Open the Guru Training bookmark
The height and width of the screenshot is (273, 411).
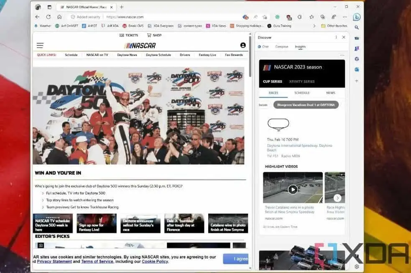(279, 26)
